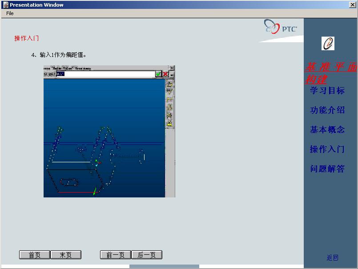Select the datum plane tool icon

pos(169,84)
